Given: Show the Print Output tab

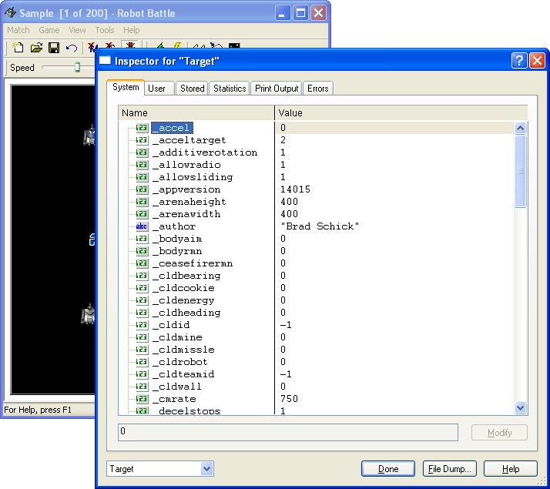Looking at the screenshot, I should pos(277,89).
